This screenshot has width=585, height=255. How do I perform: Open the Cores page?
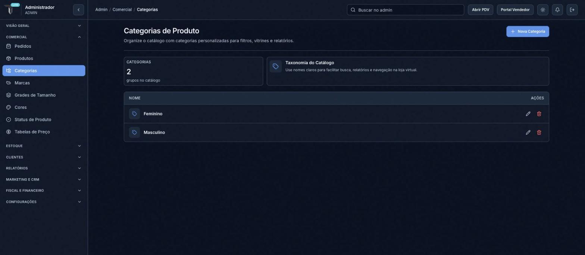44,107
